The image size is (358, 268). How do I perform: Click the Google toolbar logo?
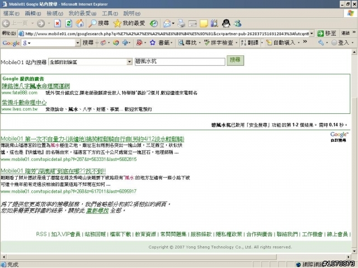point(11,43)
